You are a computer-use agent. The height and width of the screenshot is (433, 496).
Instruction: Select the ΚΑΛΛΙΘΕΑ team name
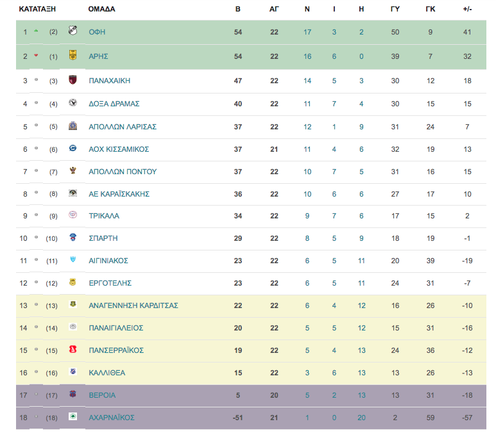tap(107, 373)
